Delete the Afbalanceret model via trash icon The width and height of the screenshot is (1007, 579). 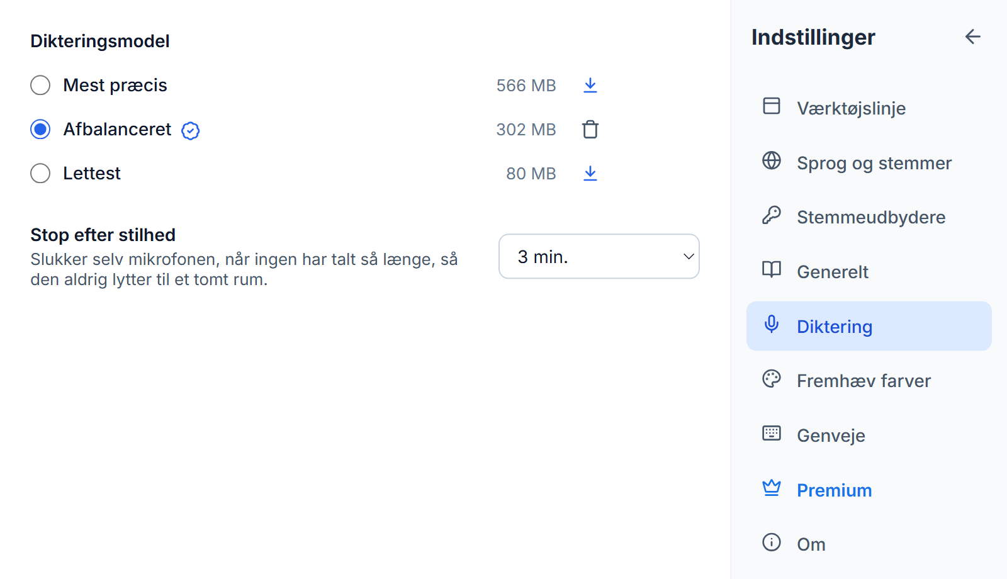click(x=590, y=129)
